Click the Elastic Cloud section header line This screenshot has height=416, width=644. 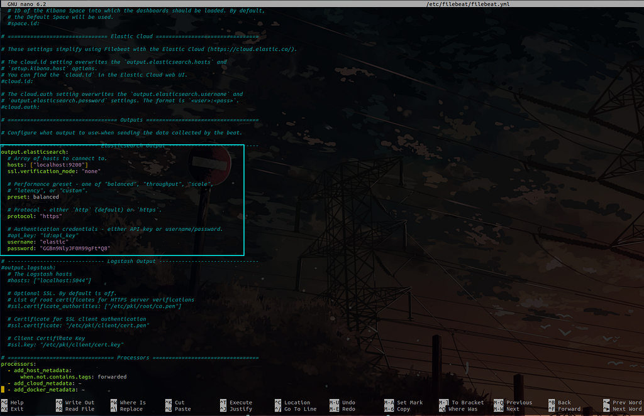click(130, 36)
